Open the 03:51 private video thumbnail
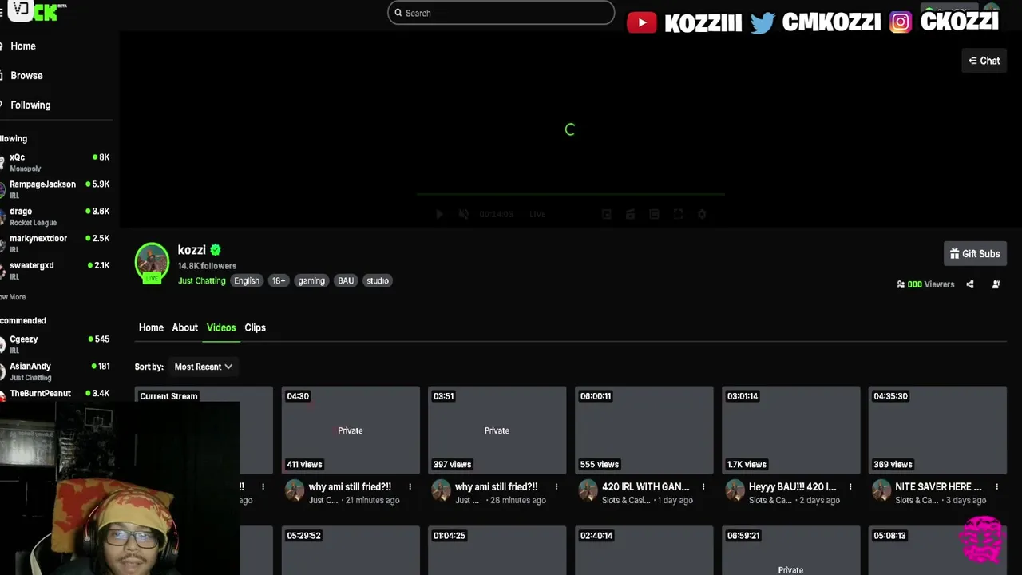 click(x=497, y=430)
